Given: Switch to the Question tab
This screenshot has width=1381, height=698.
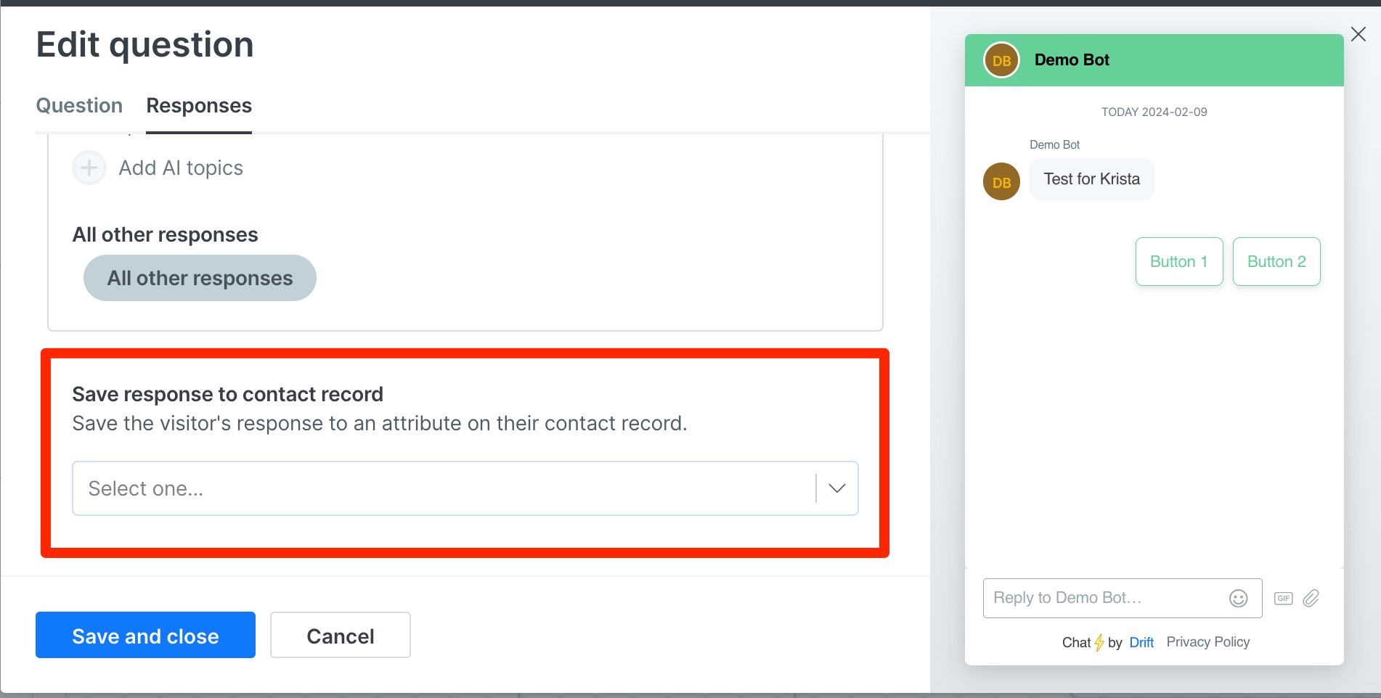Looking at the screenshot, I should pos(79,105).
